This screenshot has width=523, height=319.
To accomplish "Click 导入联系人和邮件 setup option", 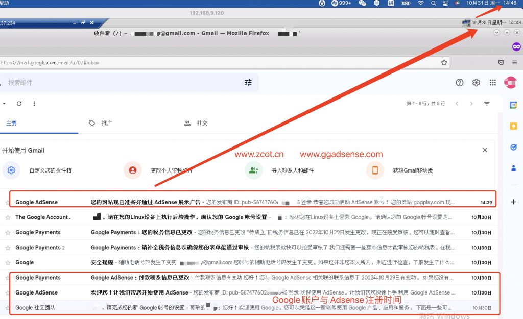I will 293,170.
